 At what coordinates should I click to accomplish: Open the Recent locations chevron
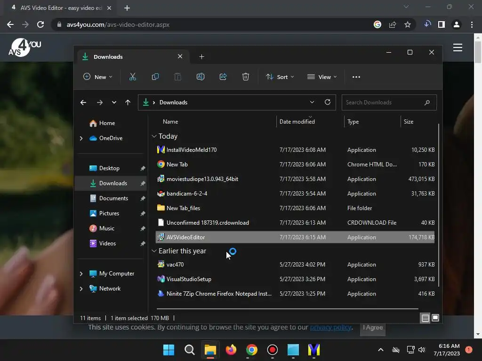point(114,102)
